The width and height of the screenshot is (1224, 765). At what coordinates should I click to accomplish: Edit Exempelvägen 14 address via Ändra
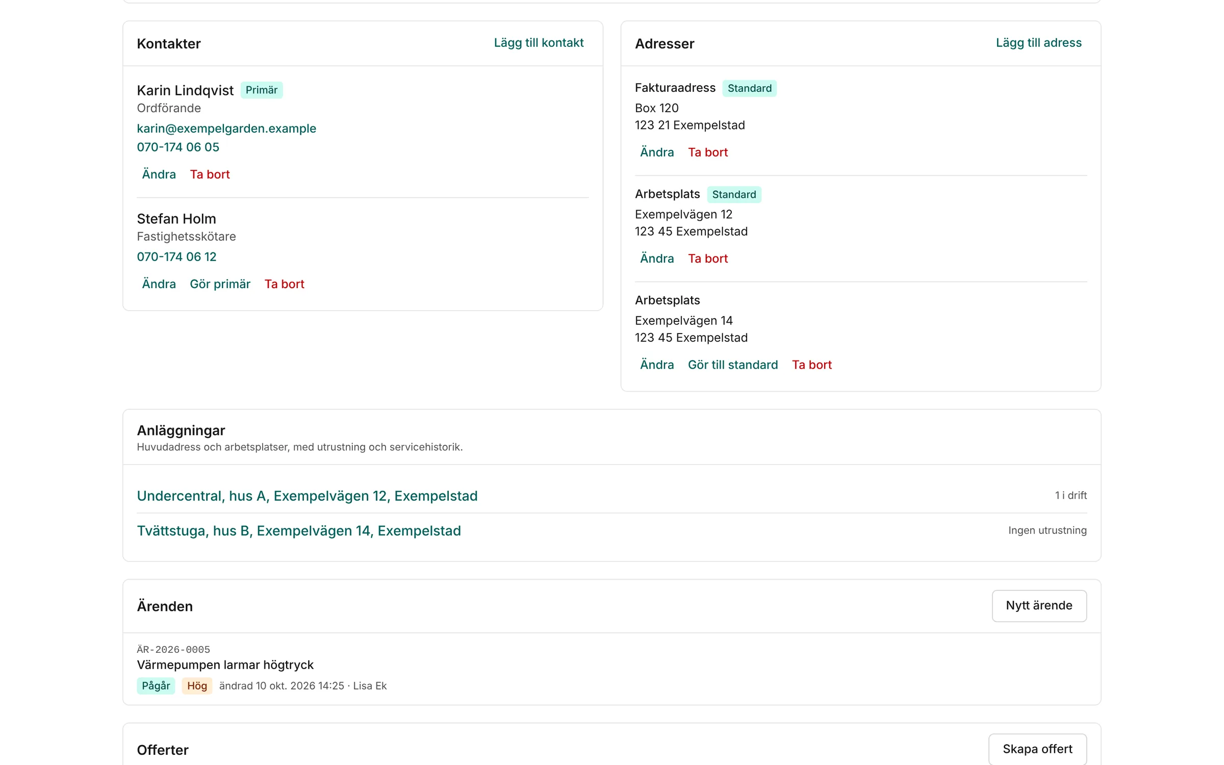657,365
